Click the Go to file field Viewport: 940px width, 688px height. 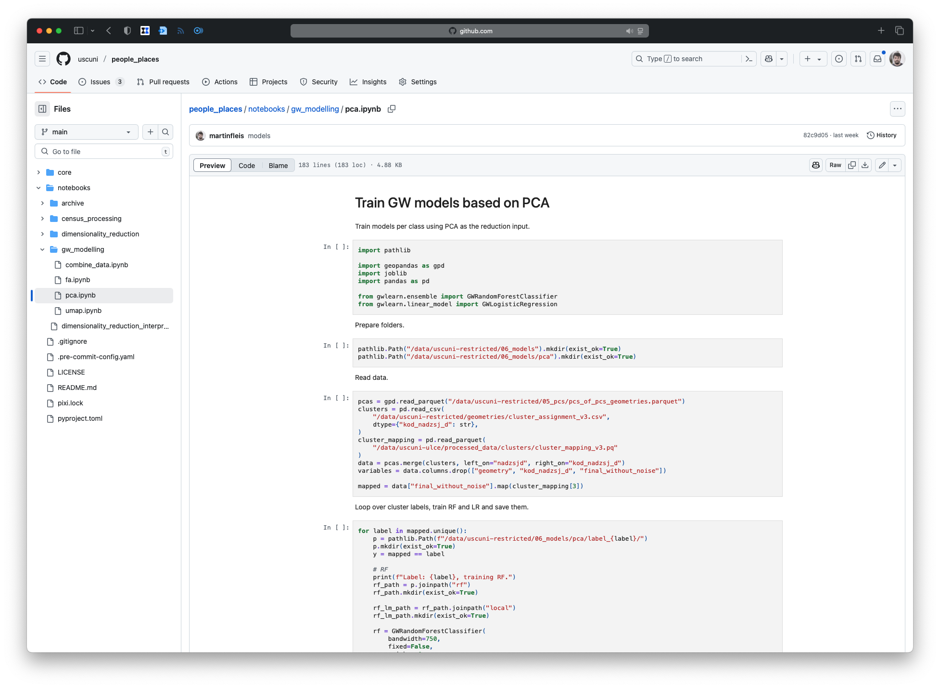click(x=104, y=152)
